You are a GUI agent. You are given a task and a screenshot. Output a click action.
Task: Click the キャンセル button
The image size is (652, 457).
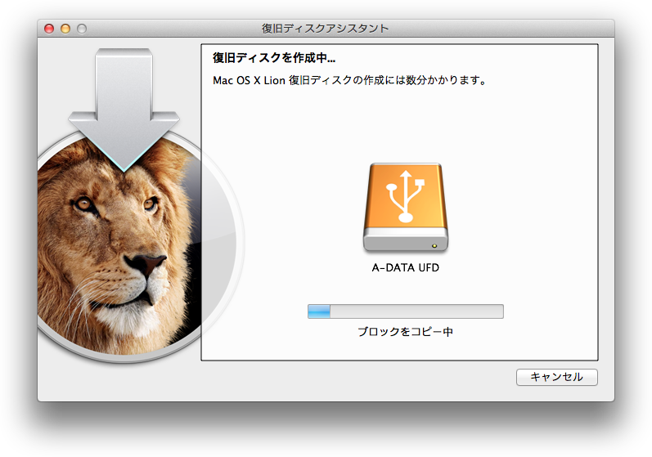tap(557, 377)
